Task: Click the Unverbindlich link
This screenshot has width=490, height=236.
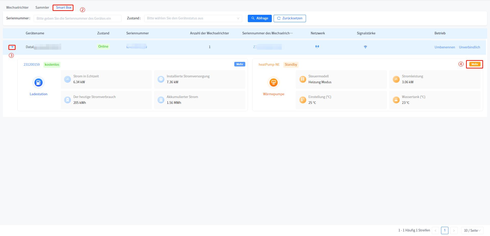Action: coord(469,47)
